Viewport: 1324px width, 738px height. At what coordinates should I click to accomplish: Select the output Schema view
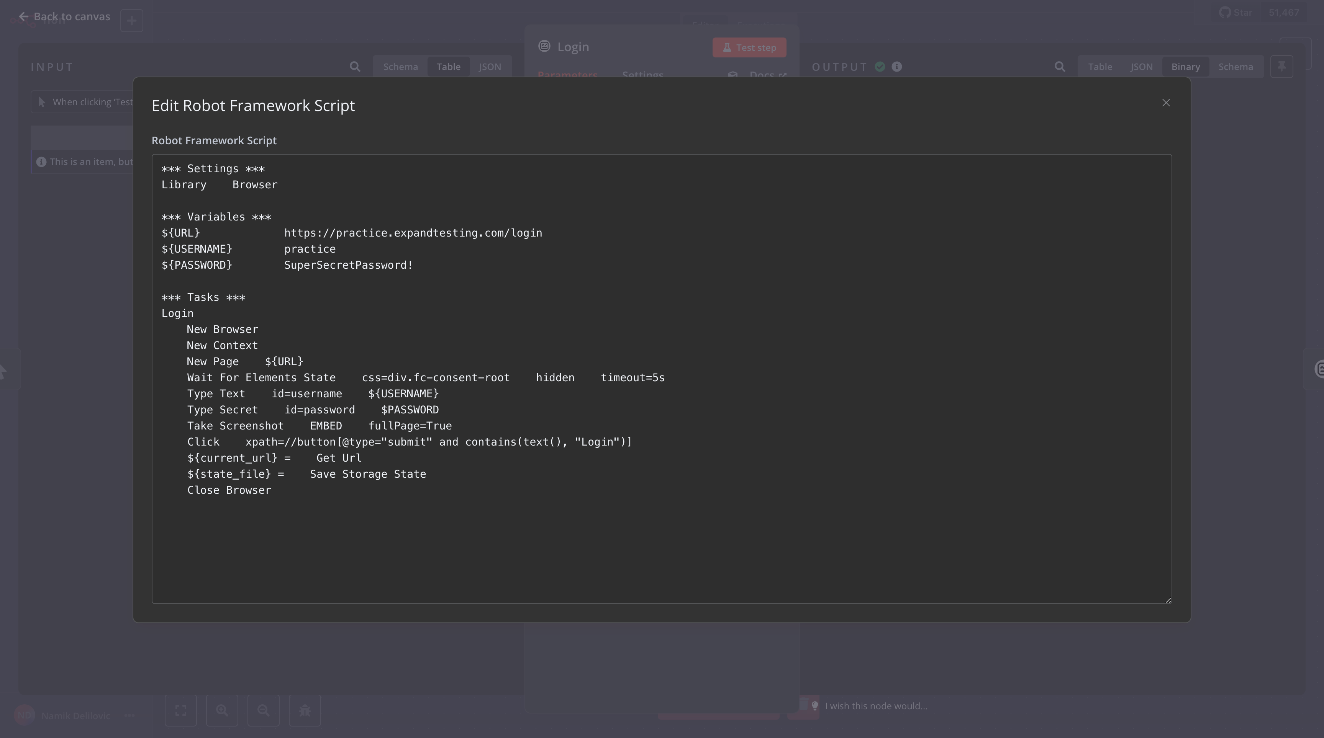click(1235, 67)
